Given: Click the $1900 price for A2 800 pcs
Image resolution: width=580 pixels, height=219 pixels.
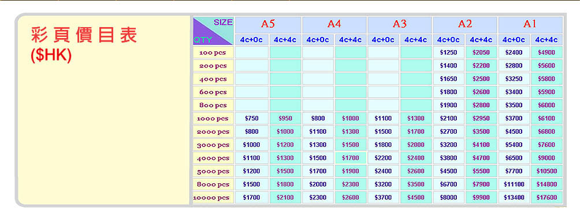Looking at the screenshot, I should [448, 105].
